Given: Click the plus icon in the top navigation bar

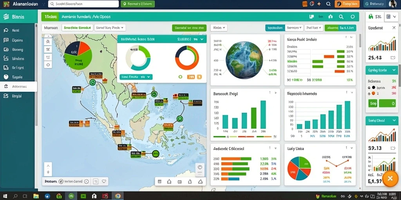Looking at the screenshot, I should pos(319,4).
